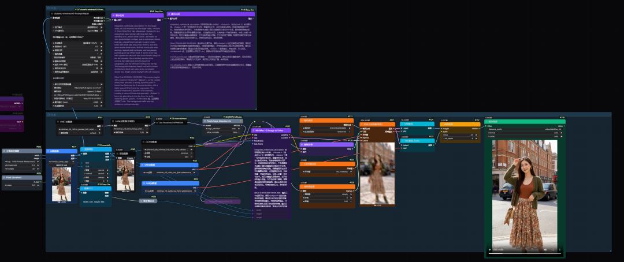Collapse the green save video node #158

487,122
